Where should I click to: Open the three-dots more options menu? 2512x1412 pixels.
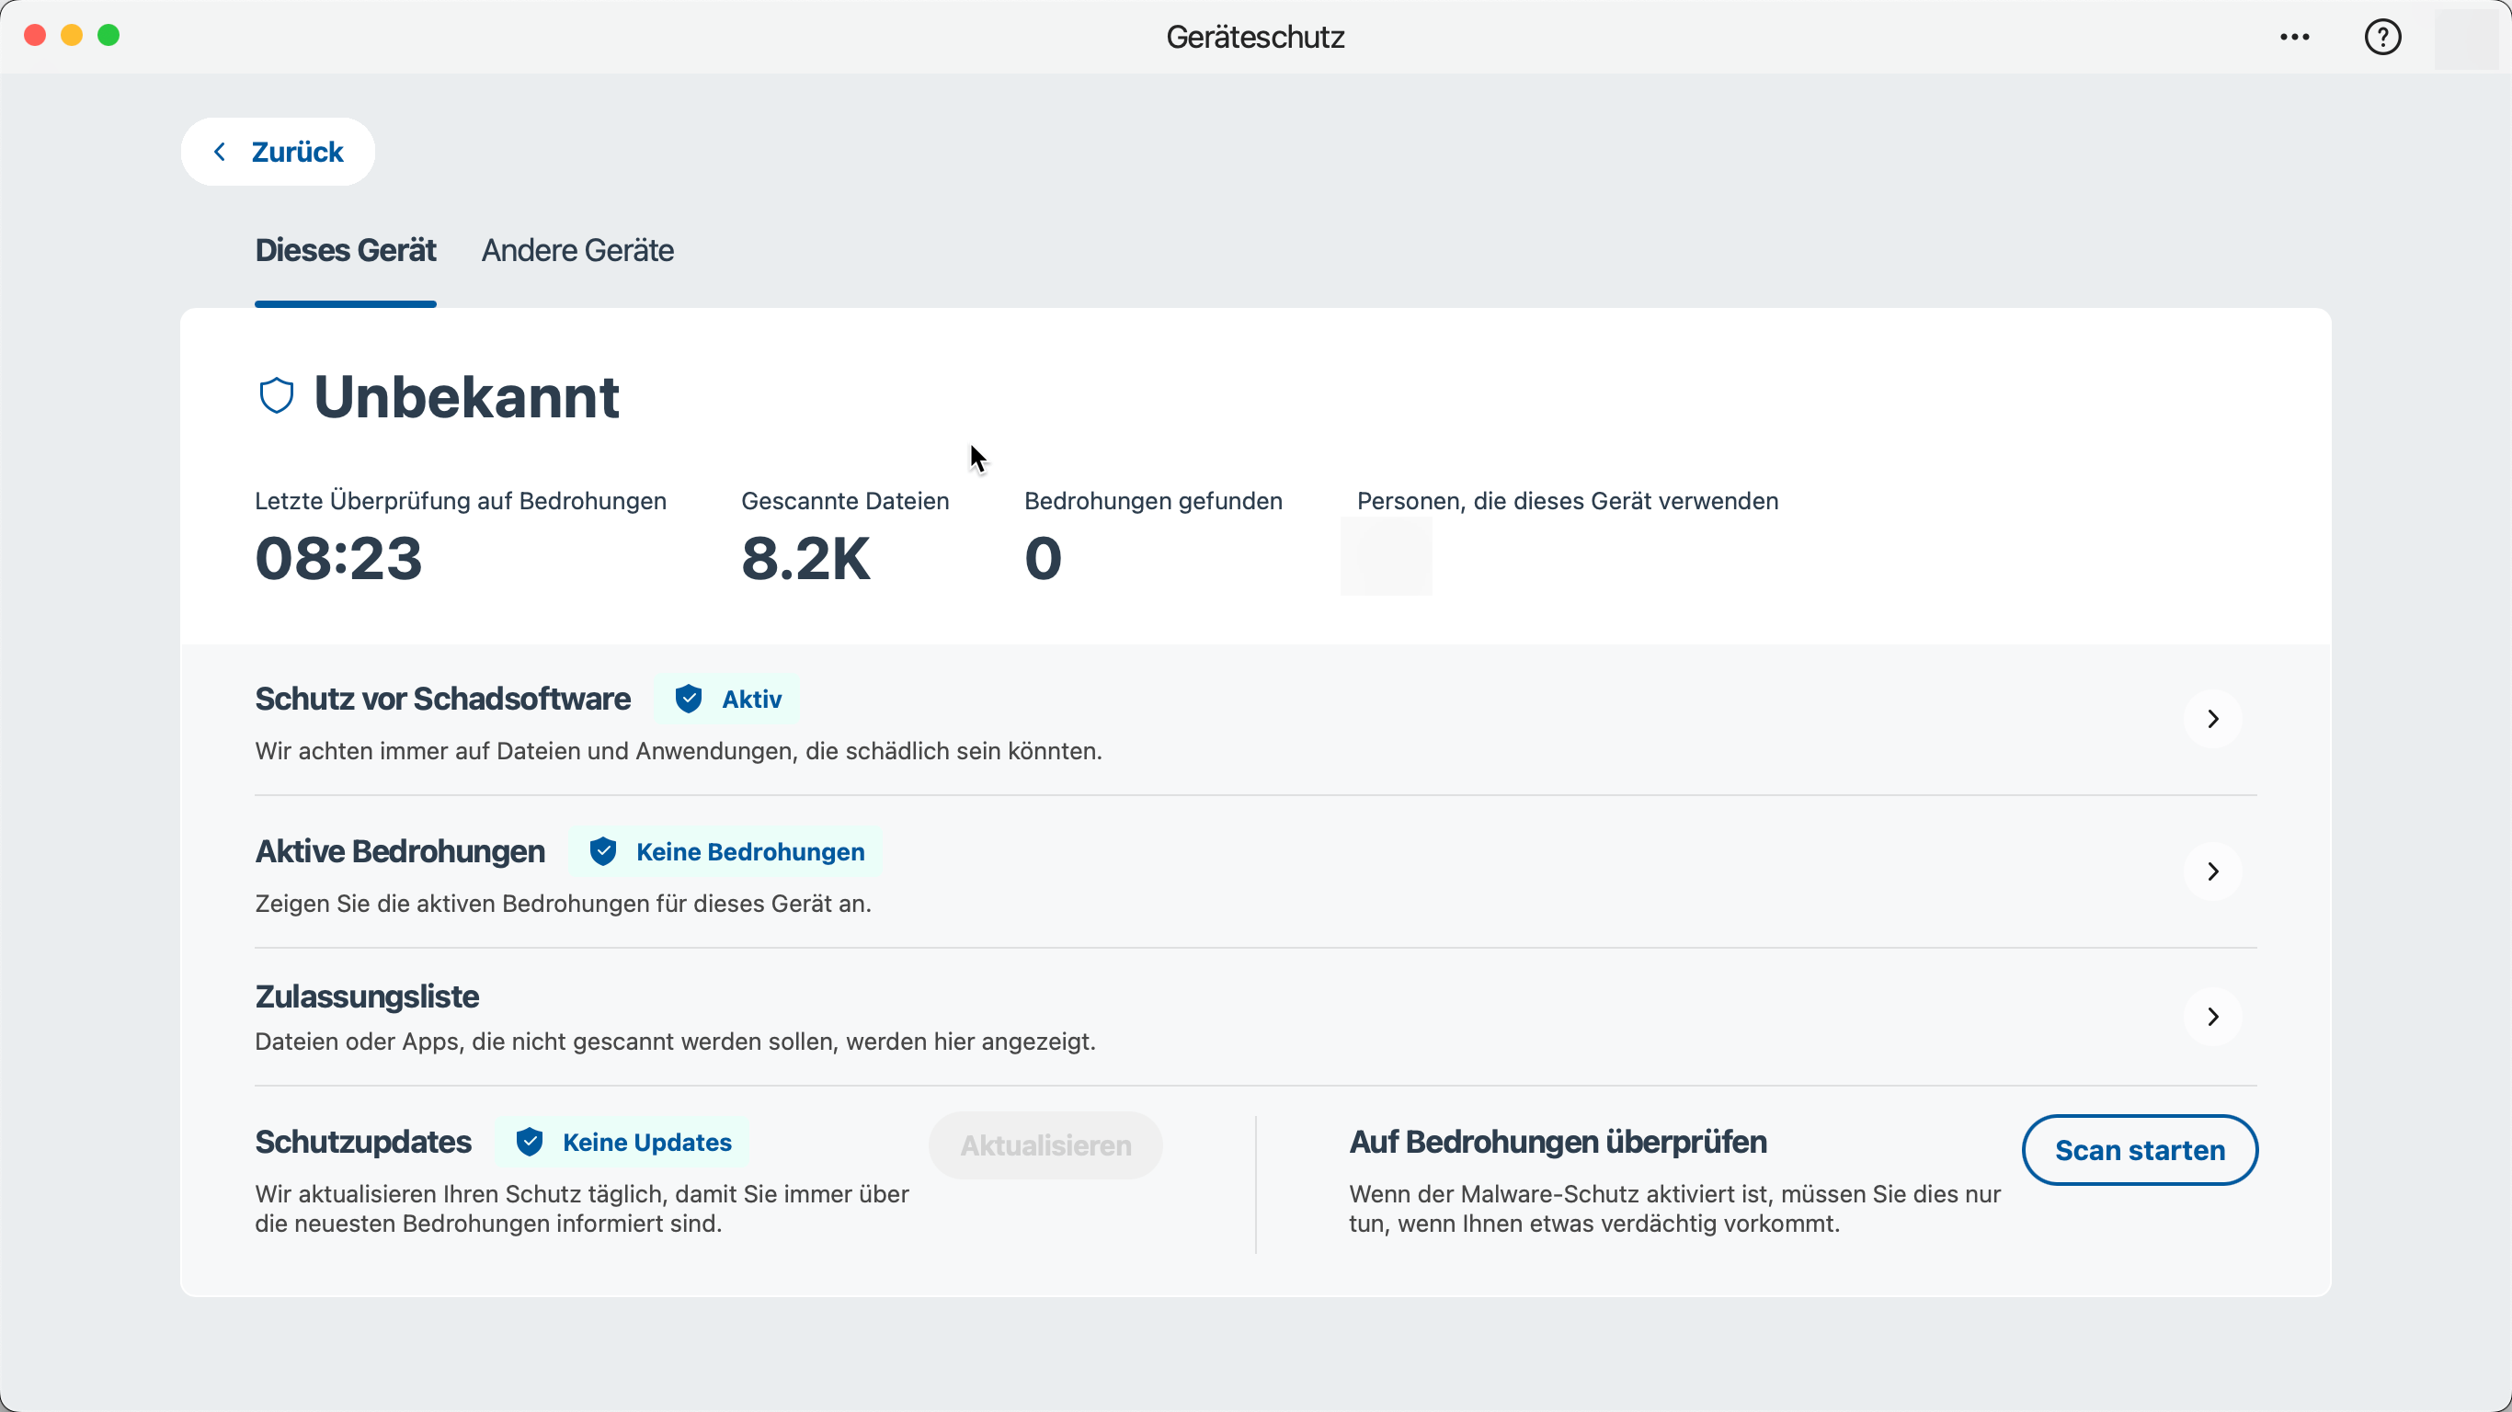2294,37
